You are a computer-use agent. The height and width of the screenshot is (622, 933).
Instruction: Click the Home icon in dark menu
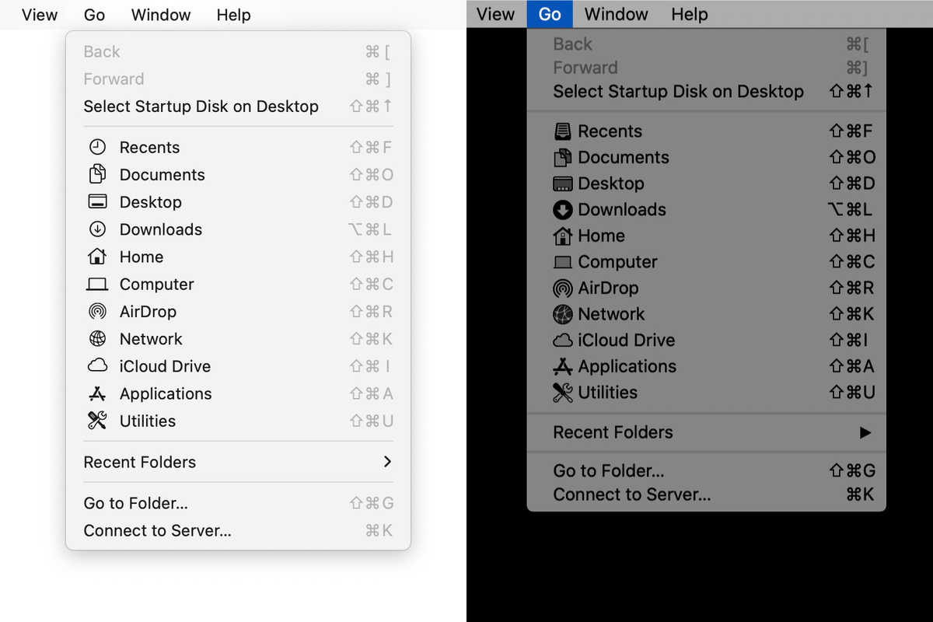[563, 236]
